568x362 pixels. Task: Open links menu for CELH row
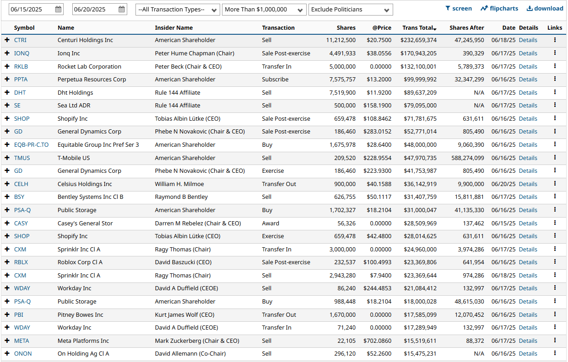coord(555,184)
